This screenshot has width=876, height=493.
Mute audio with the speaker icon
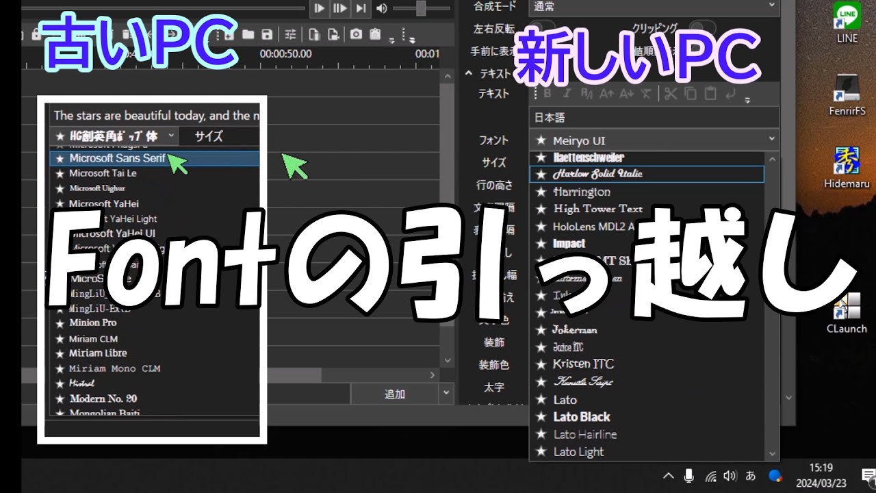coord(382,8)
